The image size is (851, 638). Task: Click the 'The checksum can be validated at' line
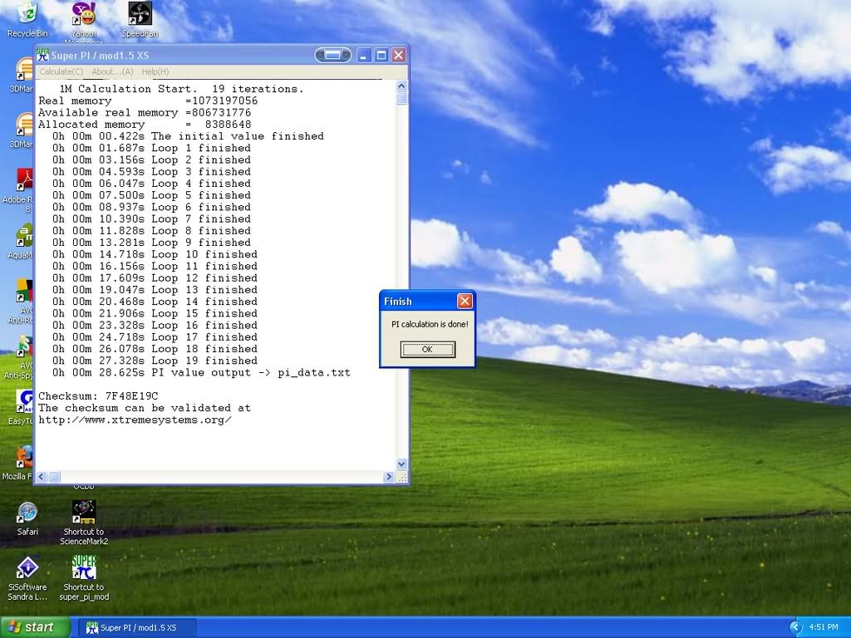(145, 408)
